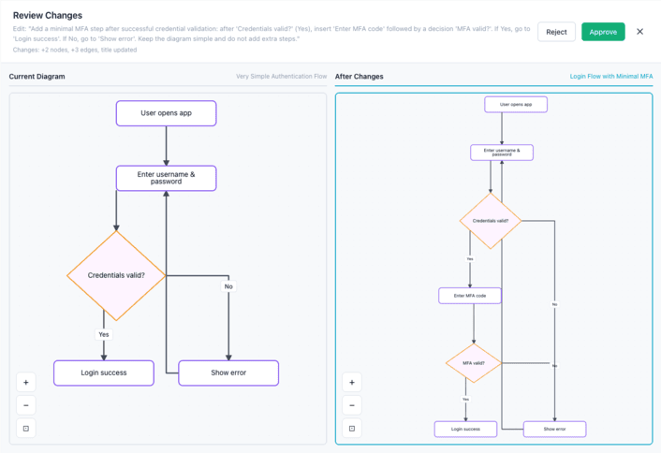Zoom out on the After Changes diagram
The image size is (661, 453).
point(352,405)
